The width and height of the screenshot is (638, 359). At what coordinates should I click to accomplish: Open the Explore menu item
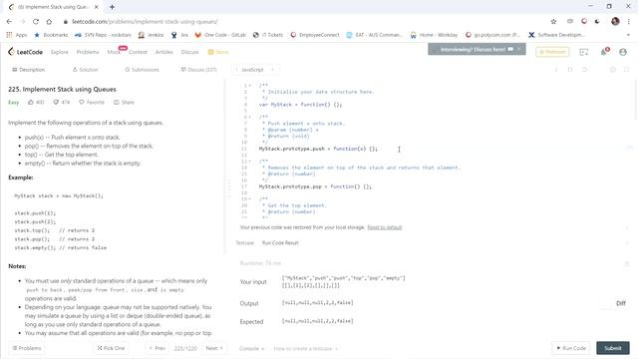[x=60, y=52]
